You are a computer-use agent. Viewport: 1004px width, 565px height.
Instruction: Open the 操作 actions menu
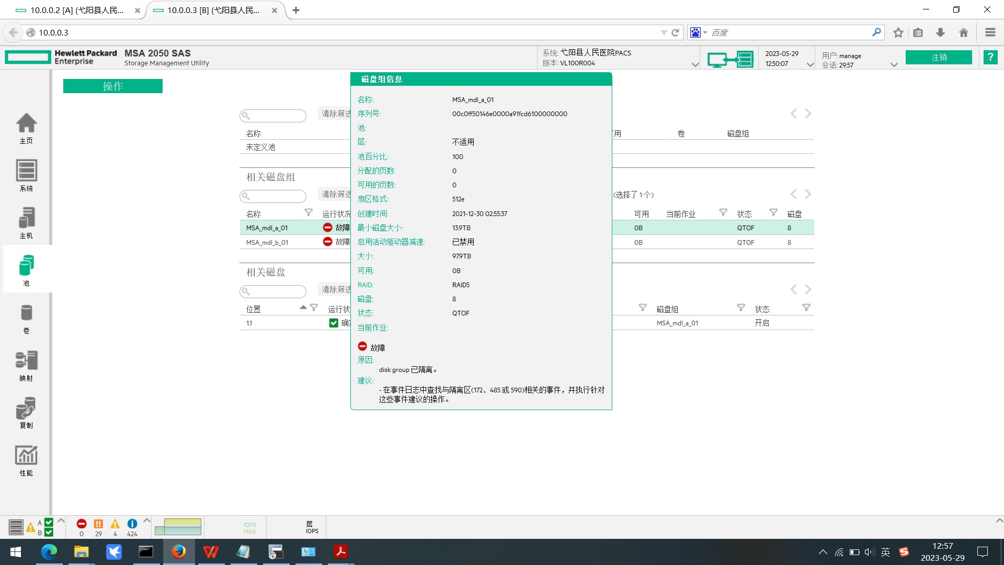pyautogui.click(x=112, y=86)
